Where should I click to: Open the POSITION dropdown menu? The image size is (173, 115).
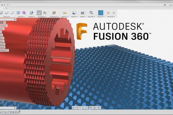click(x=111, y=17)
